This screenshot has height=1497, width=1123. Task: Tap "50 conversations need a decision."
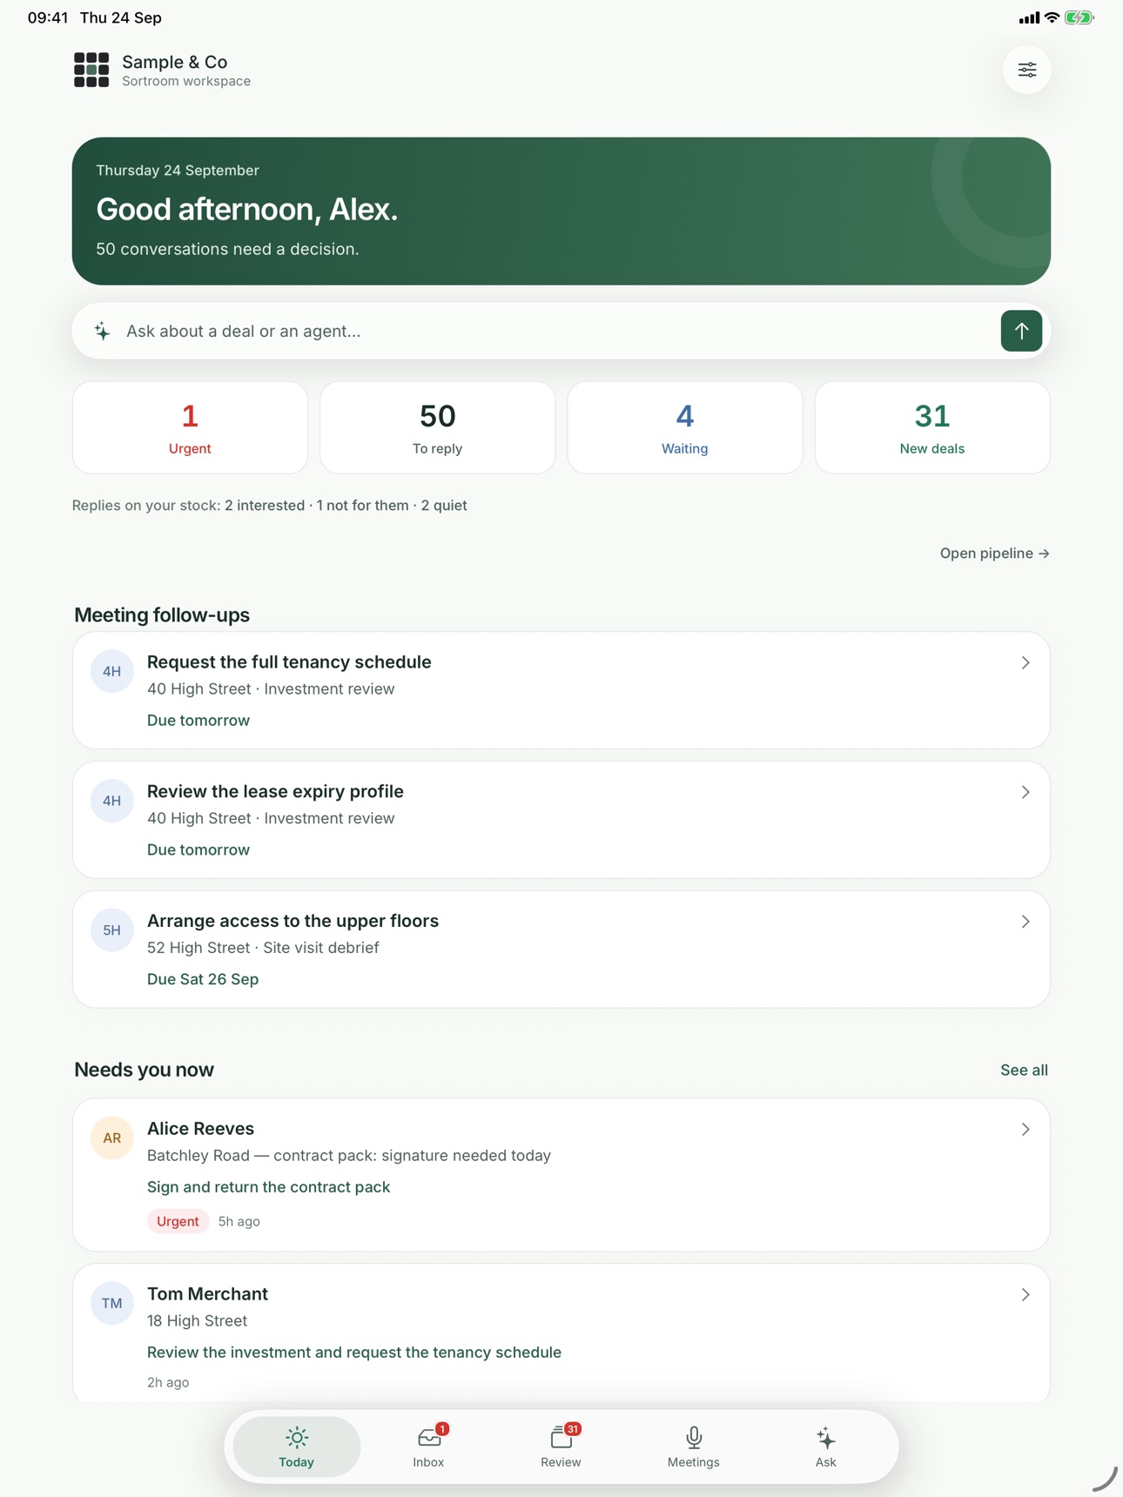click(x=227, y=250)
